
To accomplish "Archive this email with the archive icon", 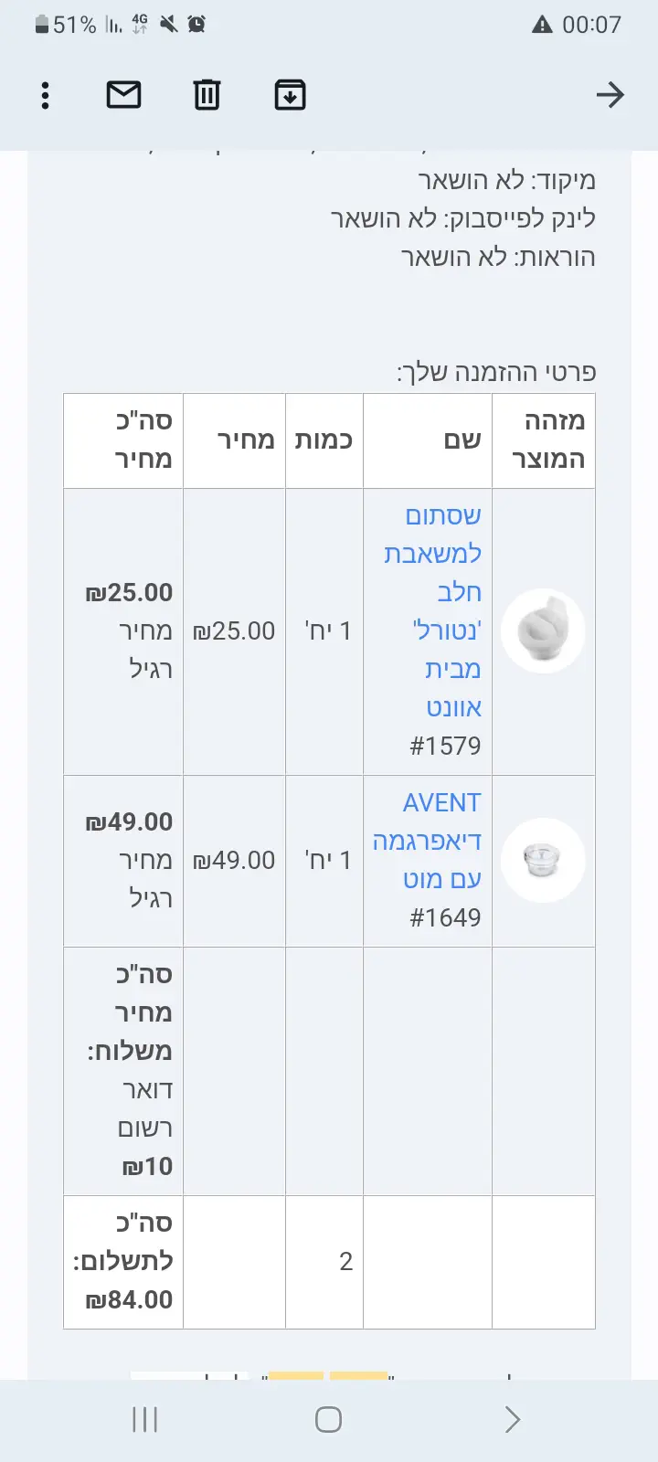I will [290, 94].
